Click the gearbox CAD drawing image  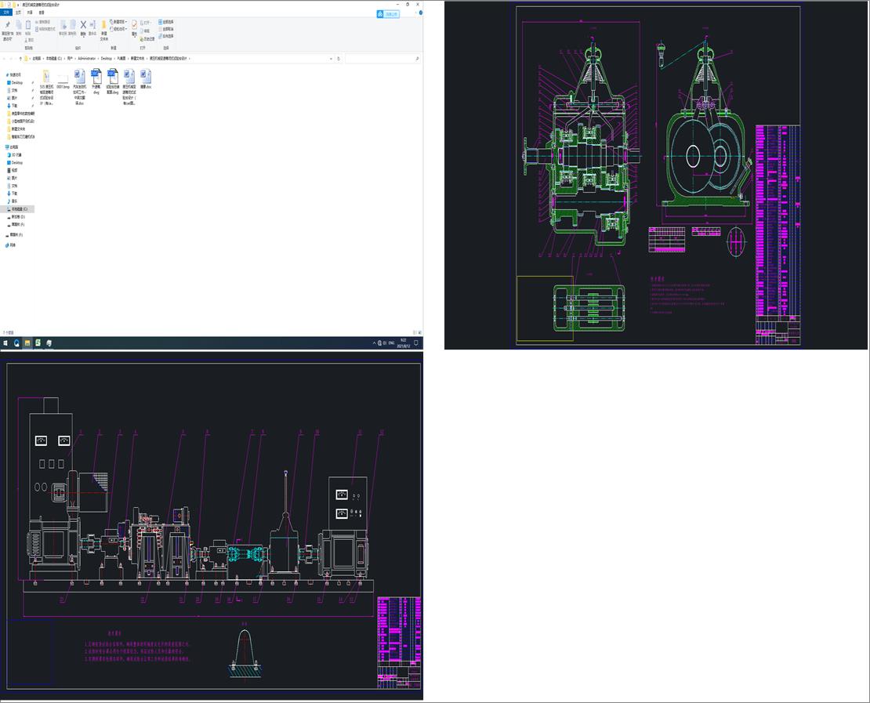(x=656, y=175)
